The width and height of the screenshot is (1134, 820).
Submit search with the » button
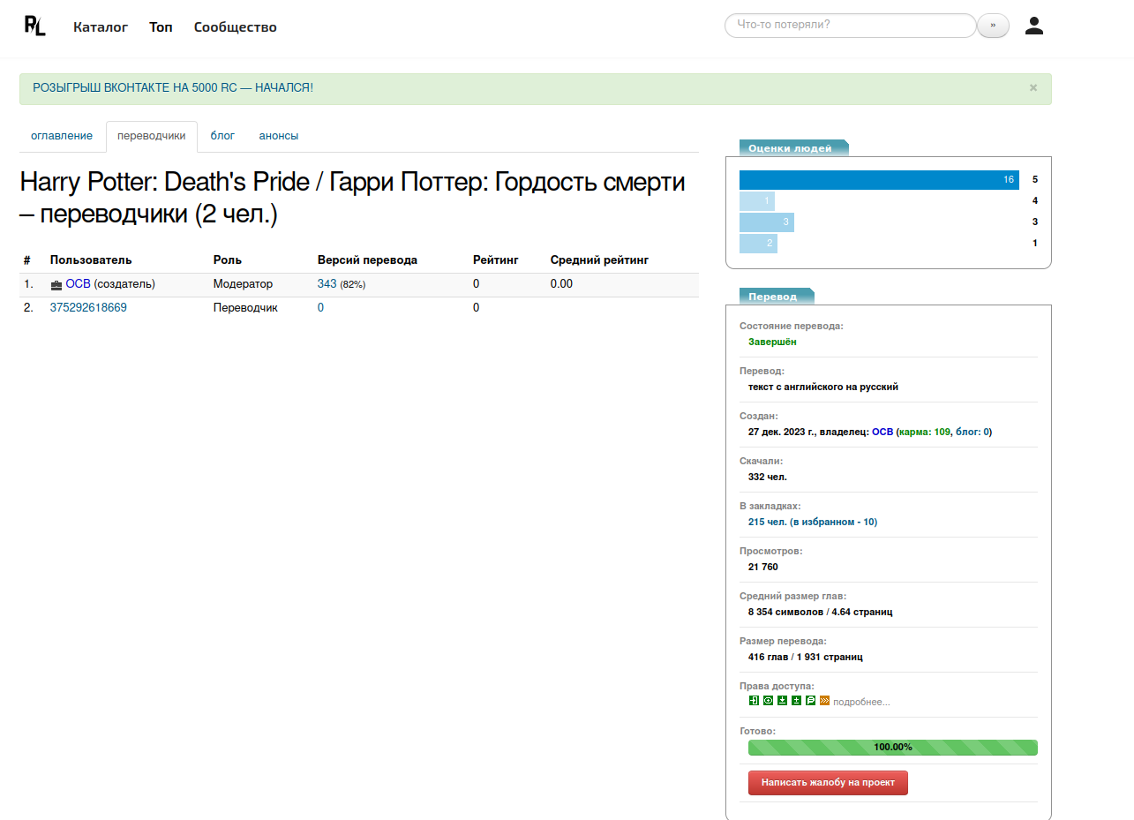point(993,26)
